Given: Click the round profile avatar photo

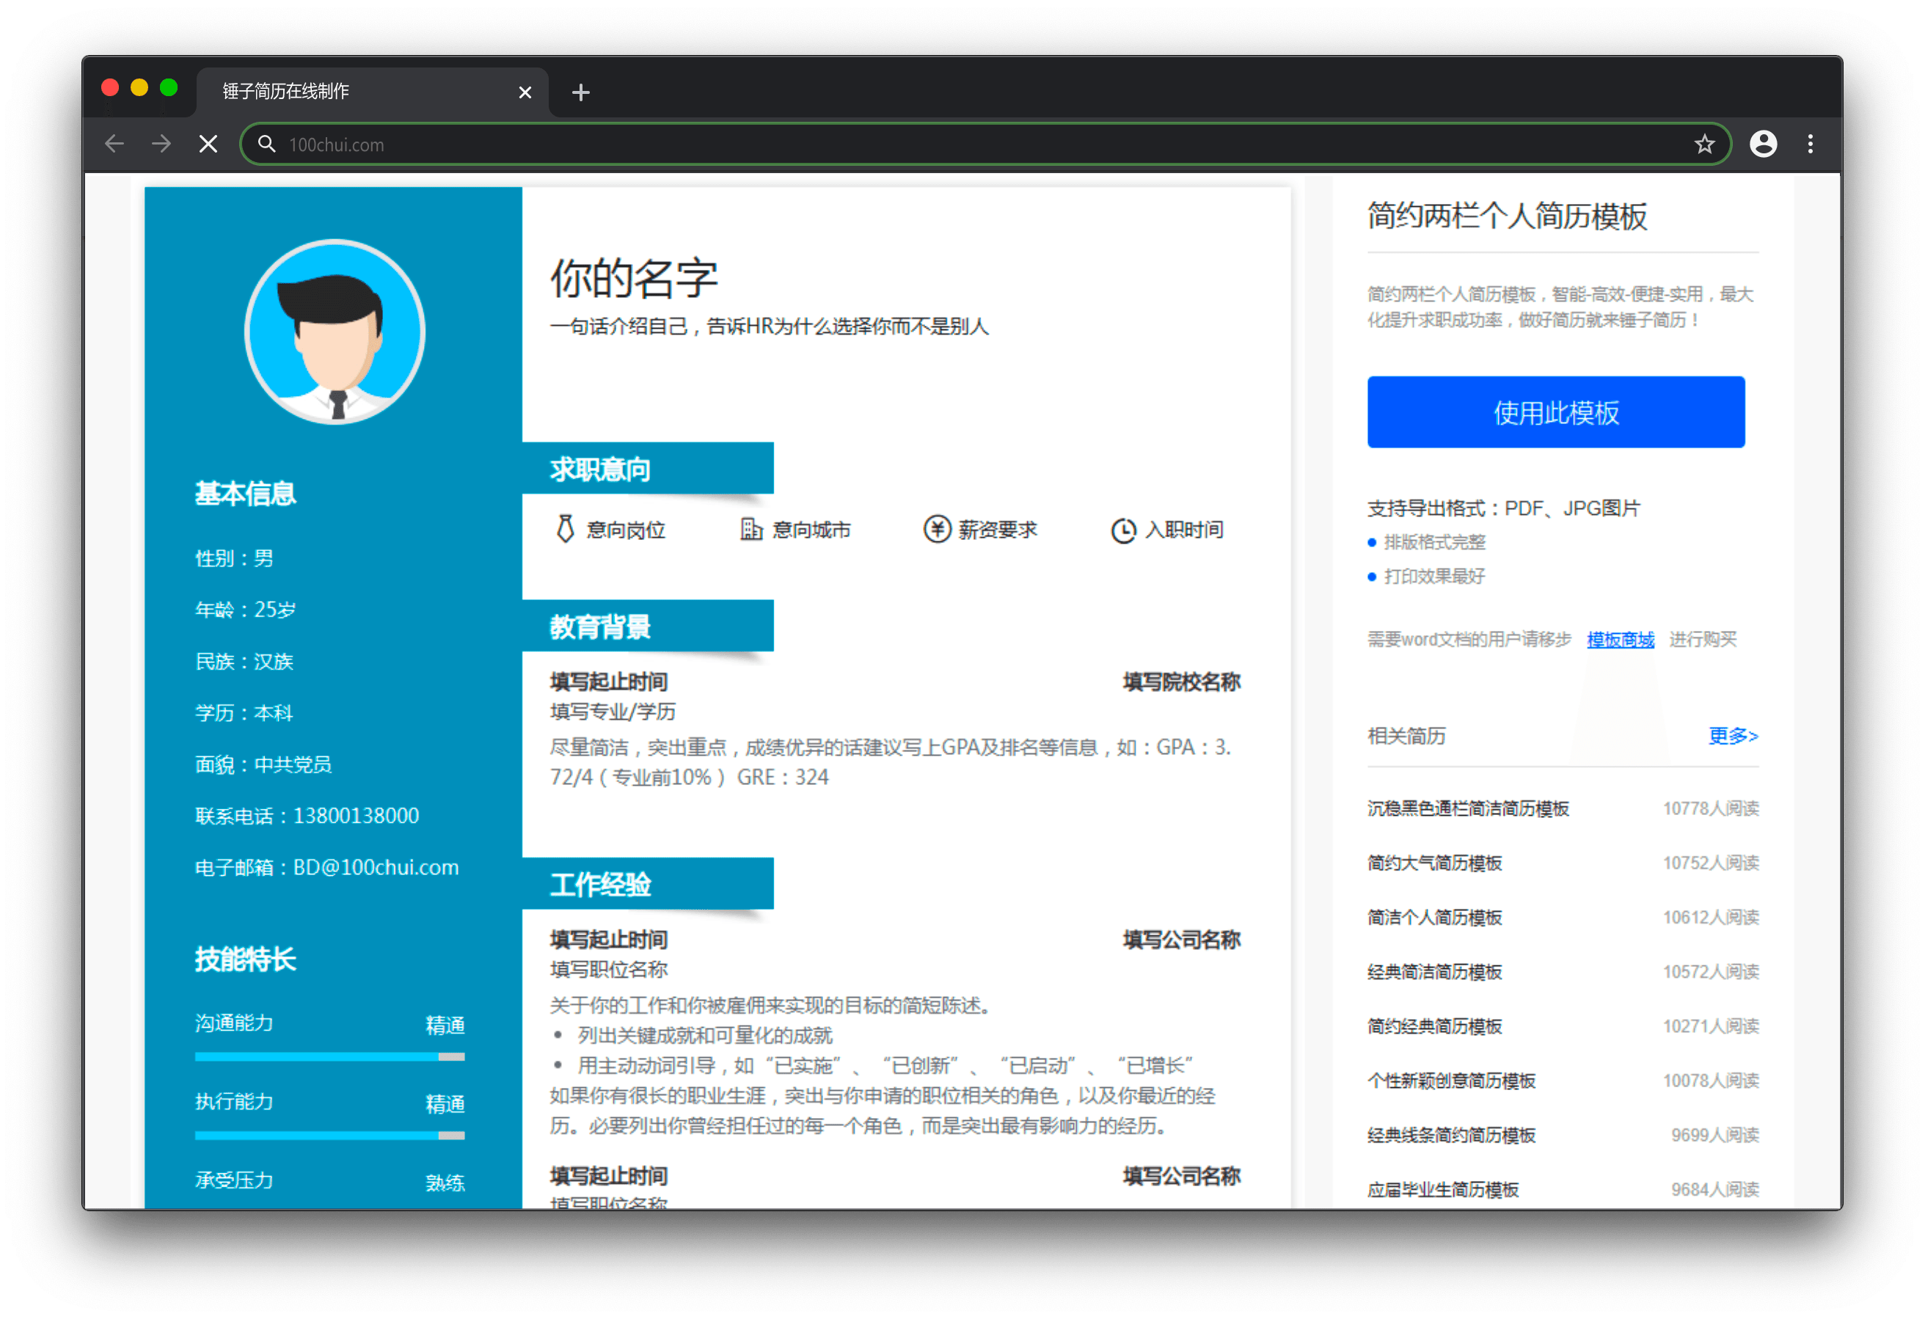Looking at the screenshot, I should tap(335, 332).
